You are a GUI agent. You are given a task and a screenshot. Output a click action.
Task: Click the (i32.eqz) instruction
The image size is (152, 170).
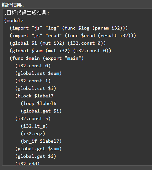coord(33,134)
